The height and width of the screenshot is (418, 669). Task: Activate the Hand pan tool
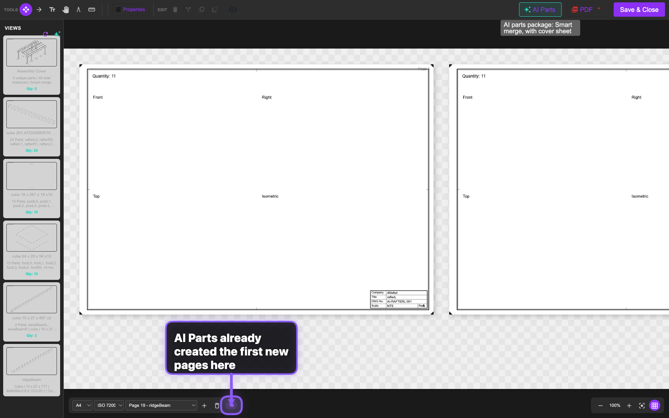(66, 10)
